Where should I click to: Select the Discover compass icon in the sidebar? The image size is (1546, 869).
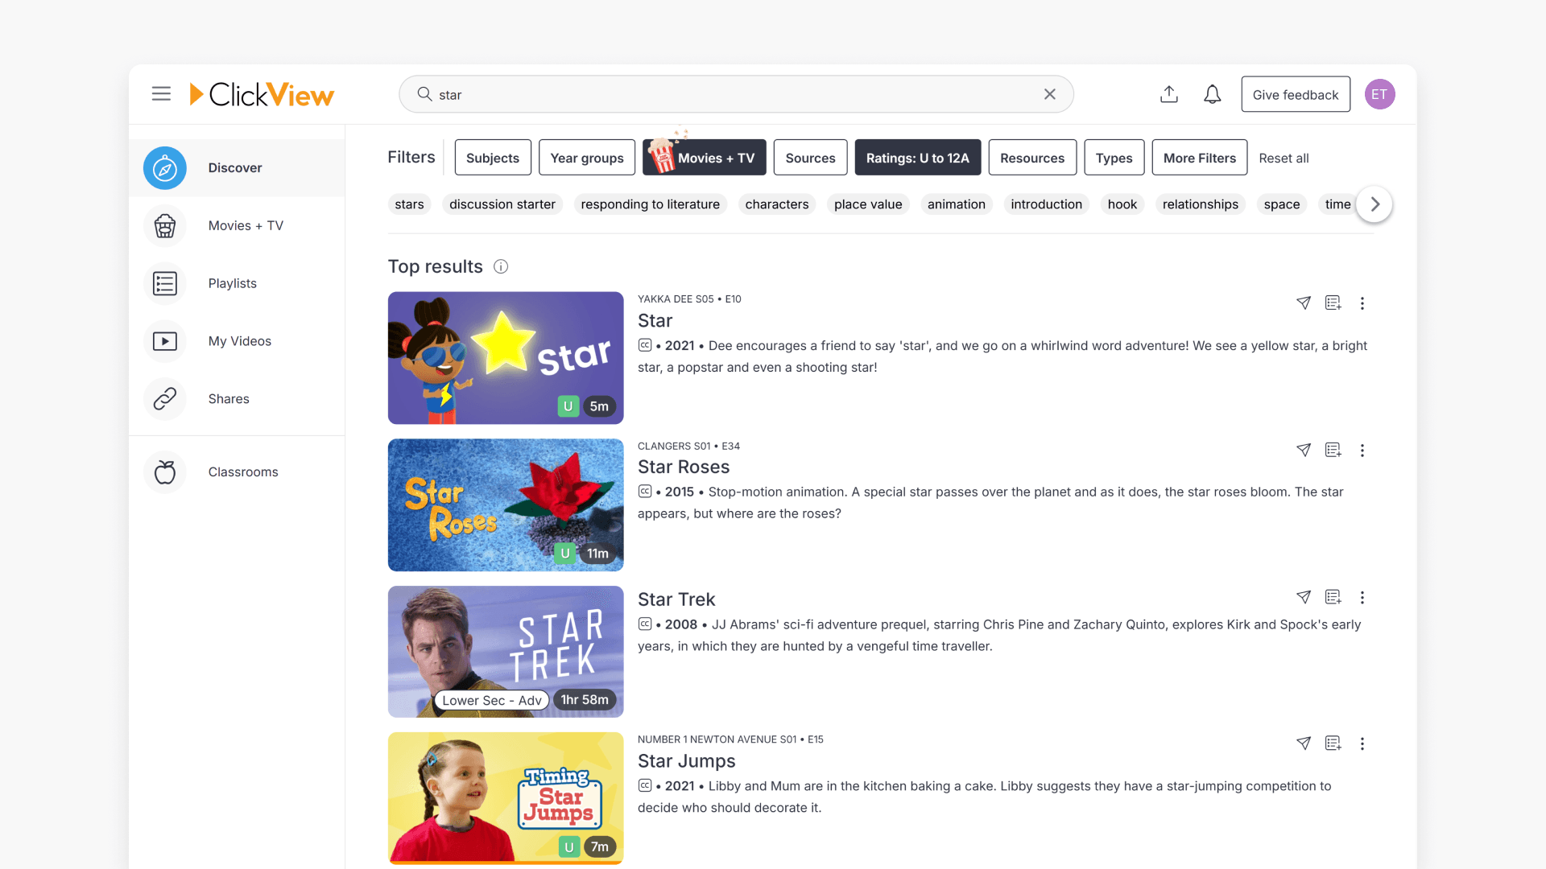(x=164, y=167)
